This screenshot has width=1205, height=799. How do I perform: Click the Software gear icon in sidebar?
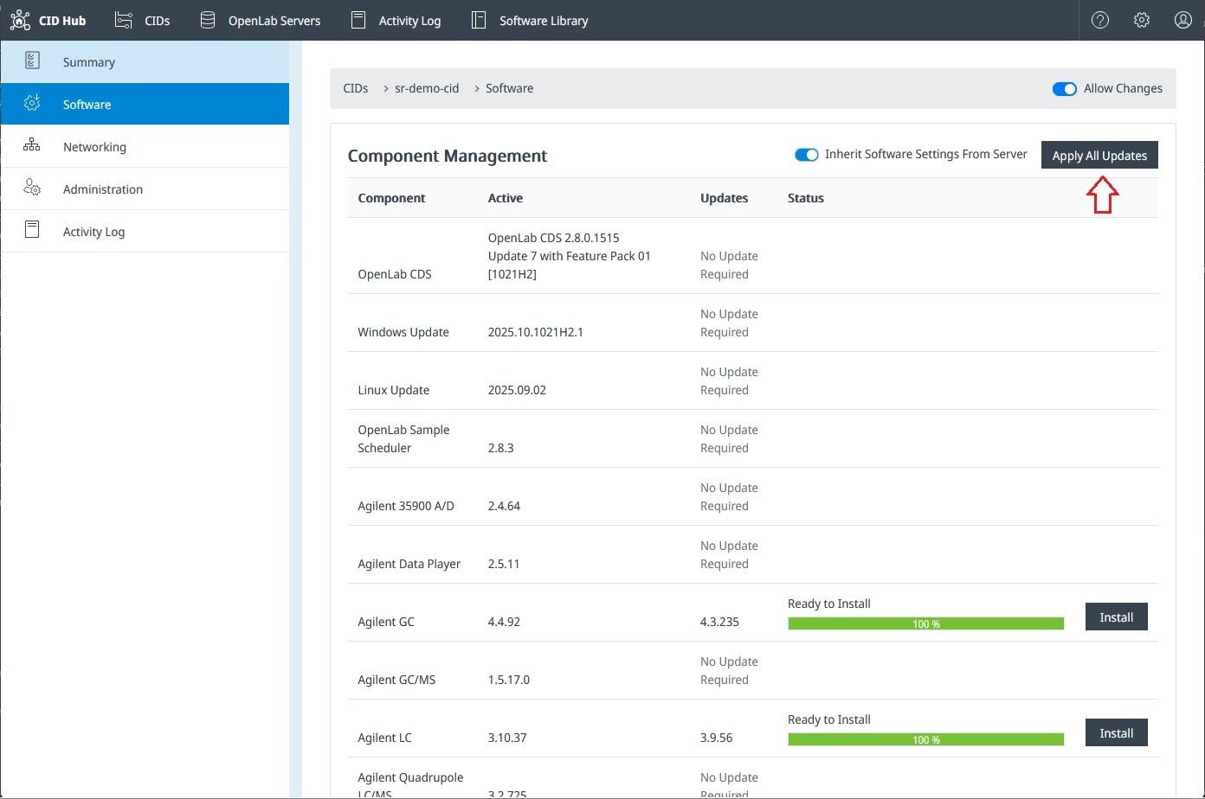pos(32,104)
